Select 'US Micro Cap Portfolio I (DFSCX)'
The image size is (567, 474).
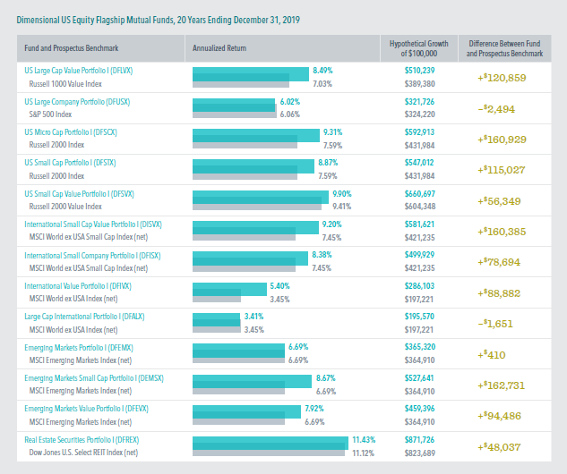71,132
